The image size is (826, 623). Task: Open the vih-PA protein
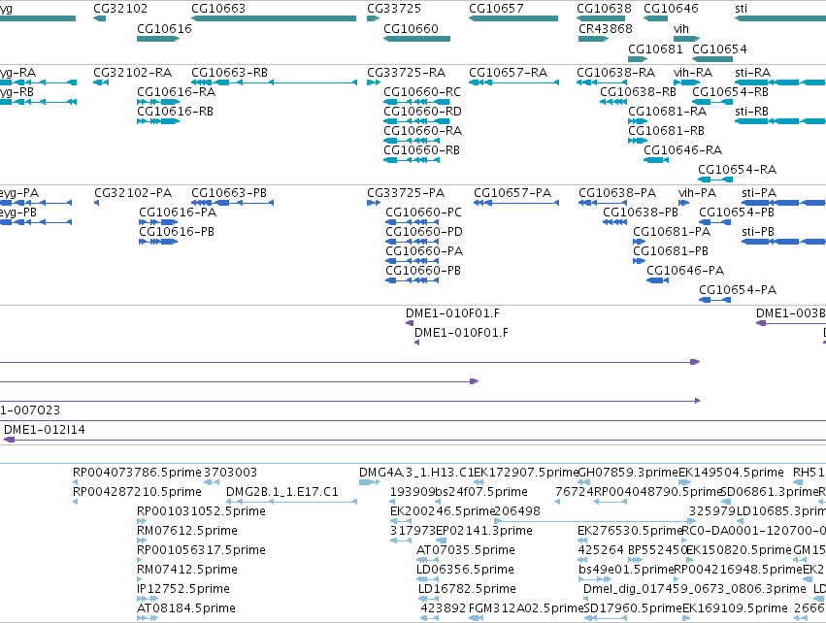(684, 203)
